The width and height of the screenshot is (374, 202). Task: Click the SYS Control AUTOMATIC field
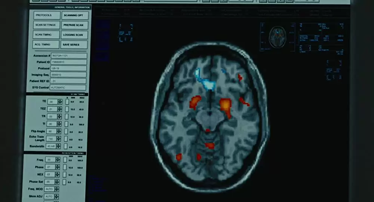click(x=68, y=88)
